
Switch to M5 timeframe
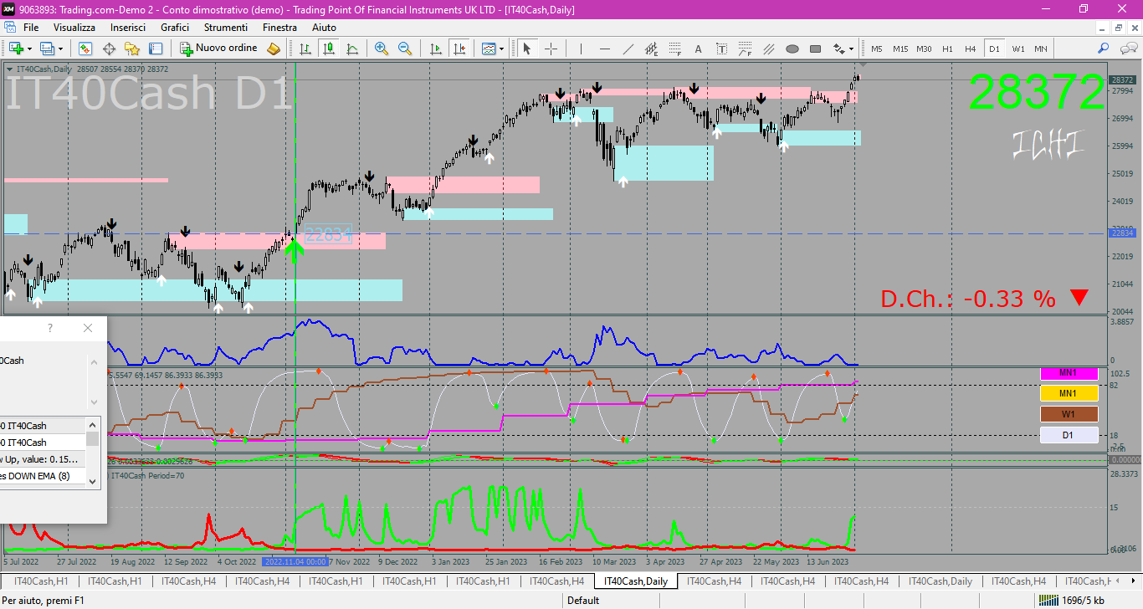877,49
